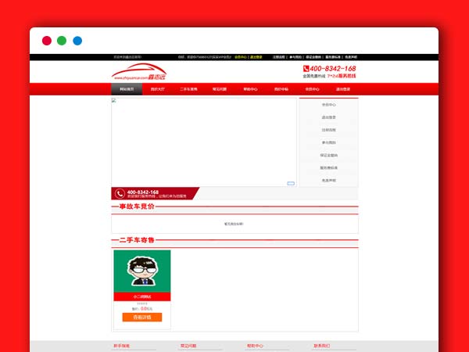Click the red listing title under avatar
The image size is (469, 352).
tap(142, 297)
